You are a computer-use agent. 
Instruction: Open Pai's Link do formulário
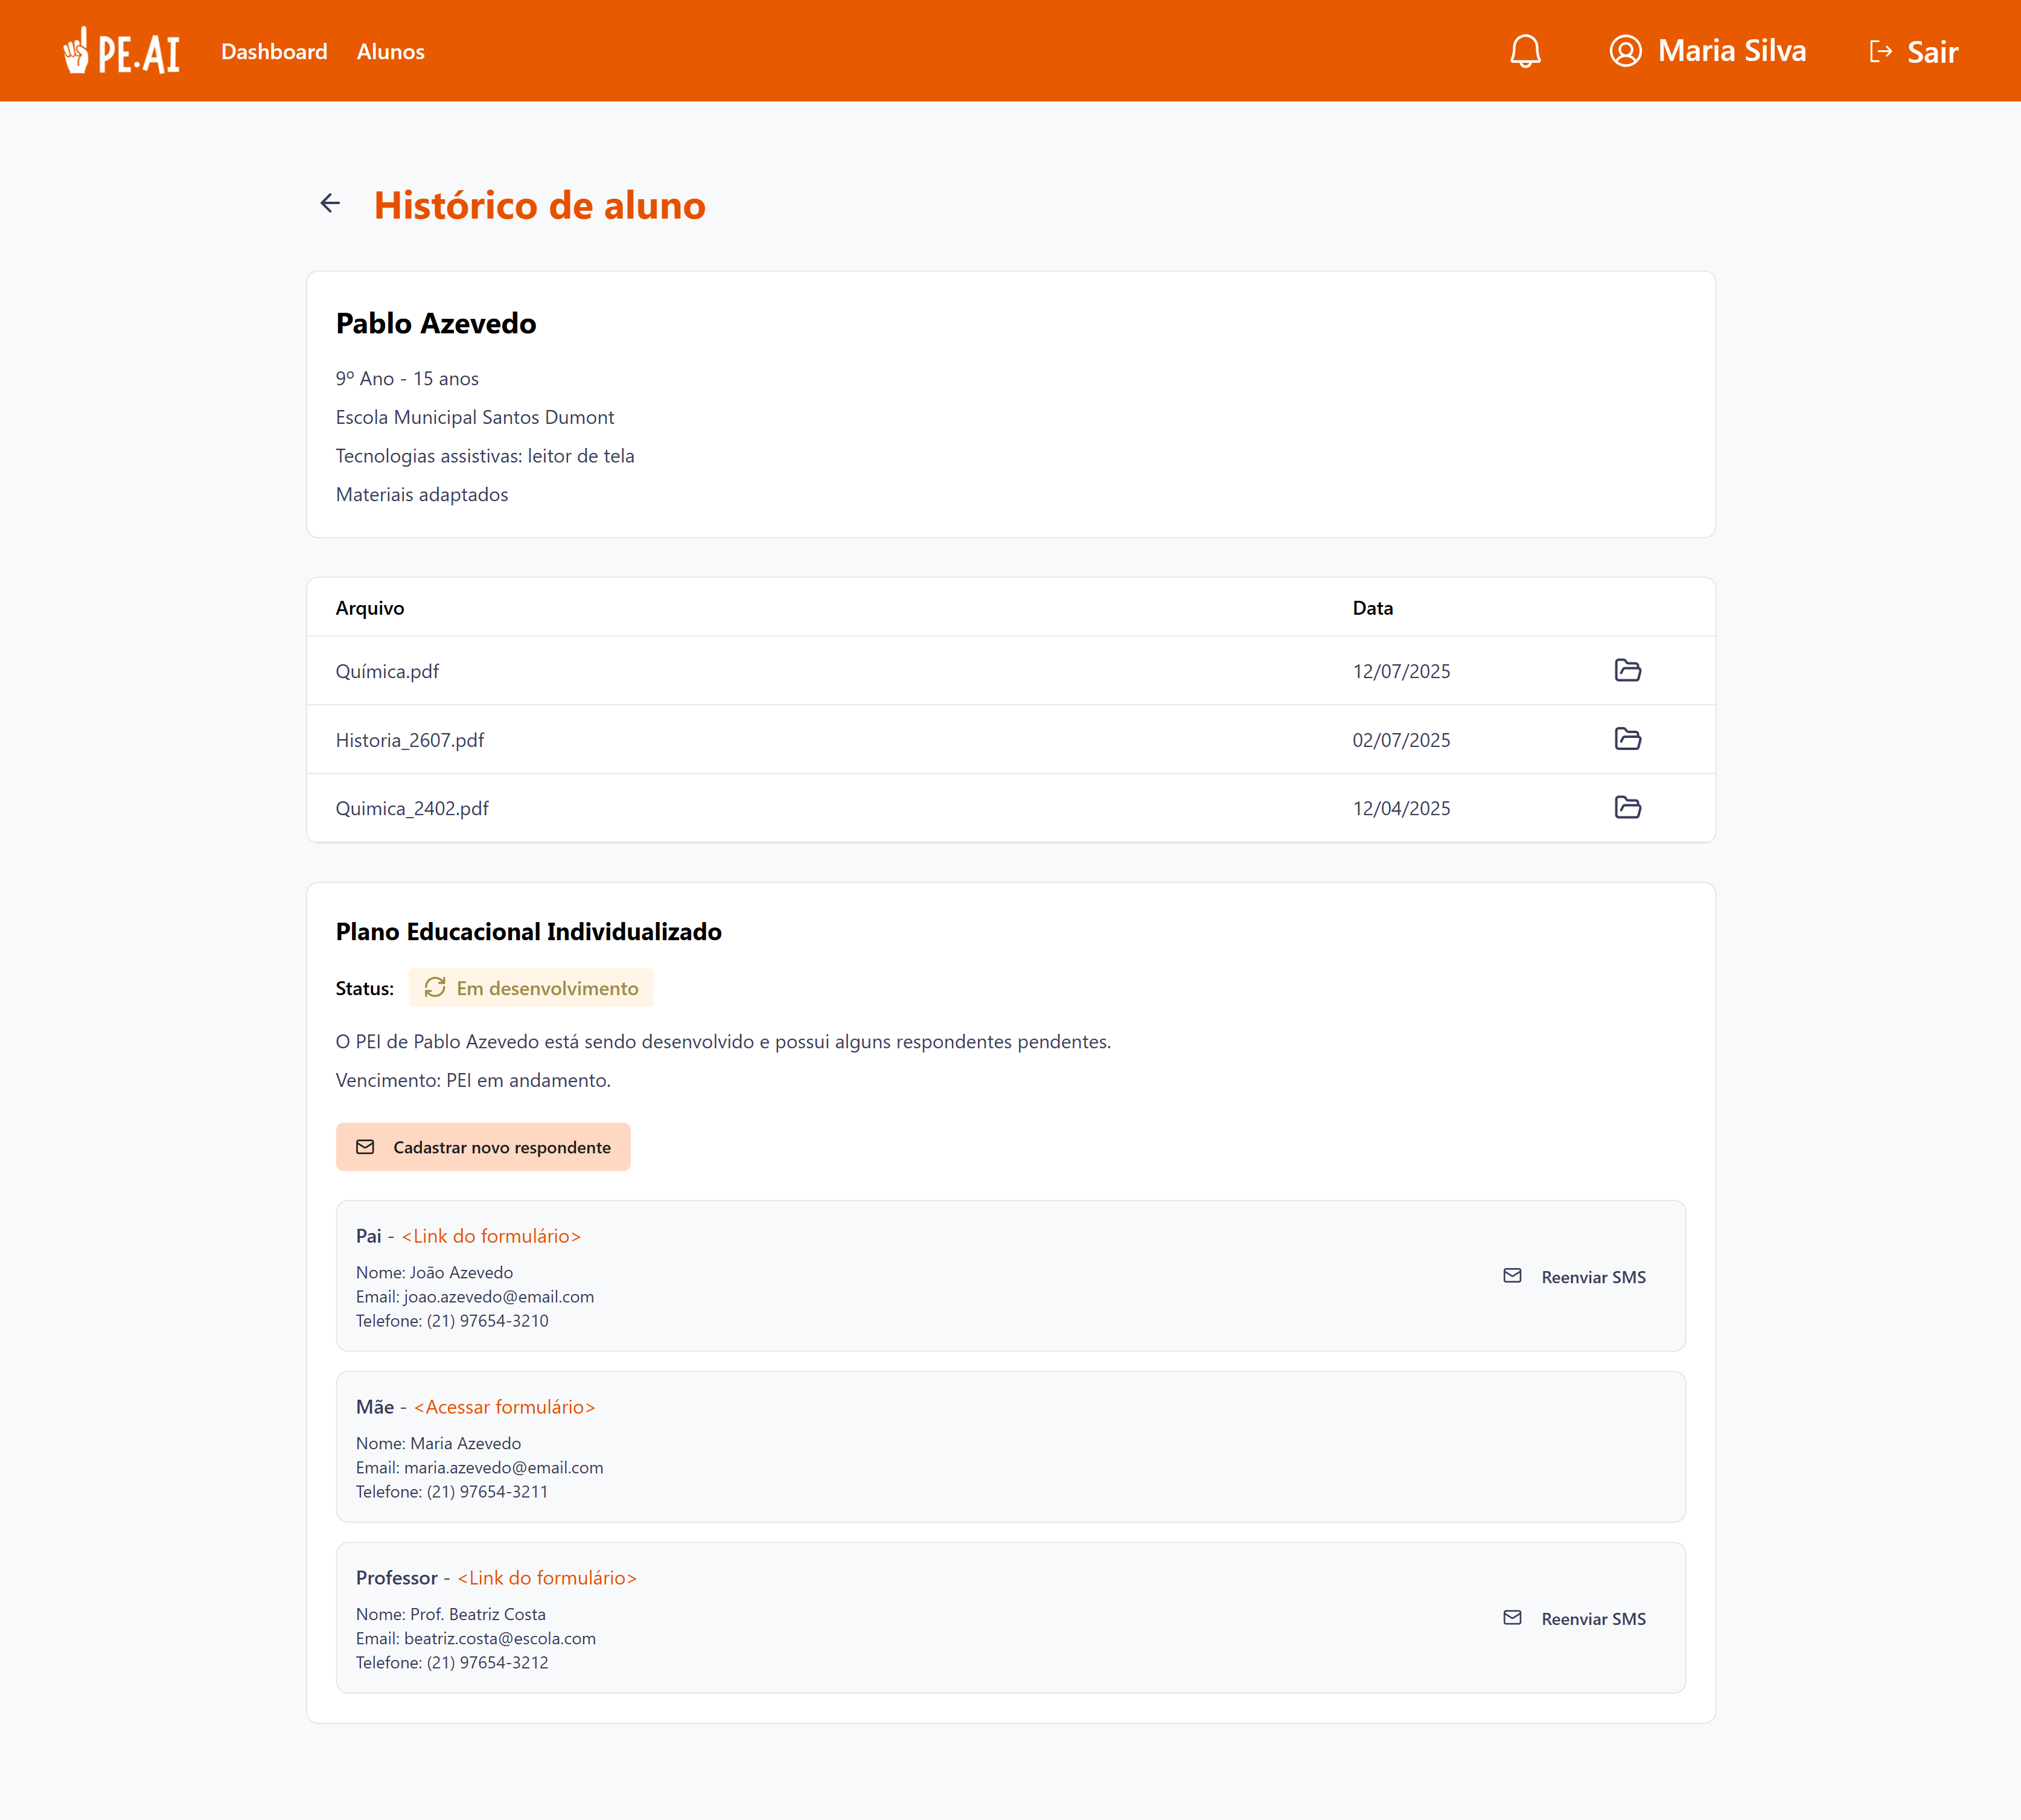click(x=491, y=1236)
